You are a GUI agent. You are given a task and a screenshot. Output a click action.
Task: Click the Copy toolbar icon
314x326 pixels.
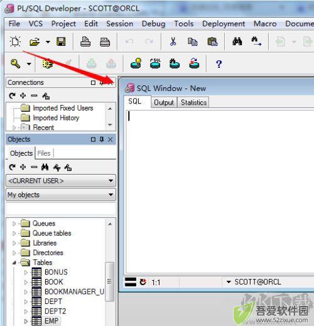click(x=192, y=41)
